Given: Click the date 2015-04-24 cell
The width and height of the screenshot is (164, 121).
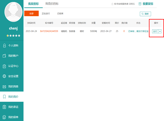Looking at the screenshot, I should point(31,31).
